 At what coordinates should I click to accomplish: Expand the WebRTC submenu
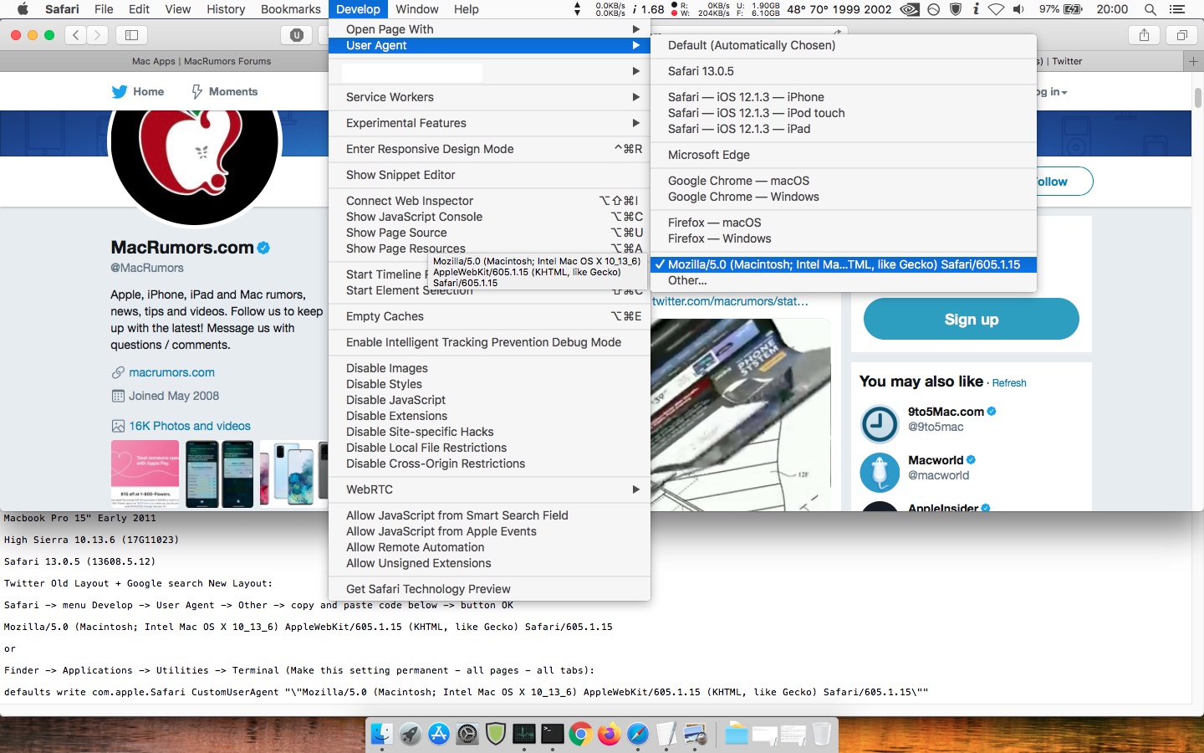[490, 489]
